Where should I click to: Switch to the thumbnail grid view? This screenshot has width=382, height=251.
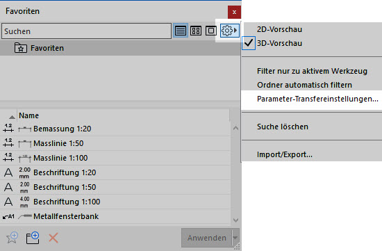coord(196,31)
